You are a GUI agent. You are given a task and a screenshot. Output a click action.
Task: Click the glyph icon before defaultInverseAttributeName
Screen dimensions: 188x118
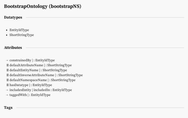pos(8,75)
